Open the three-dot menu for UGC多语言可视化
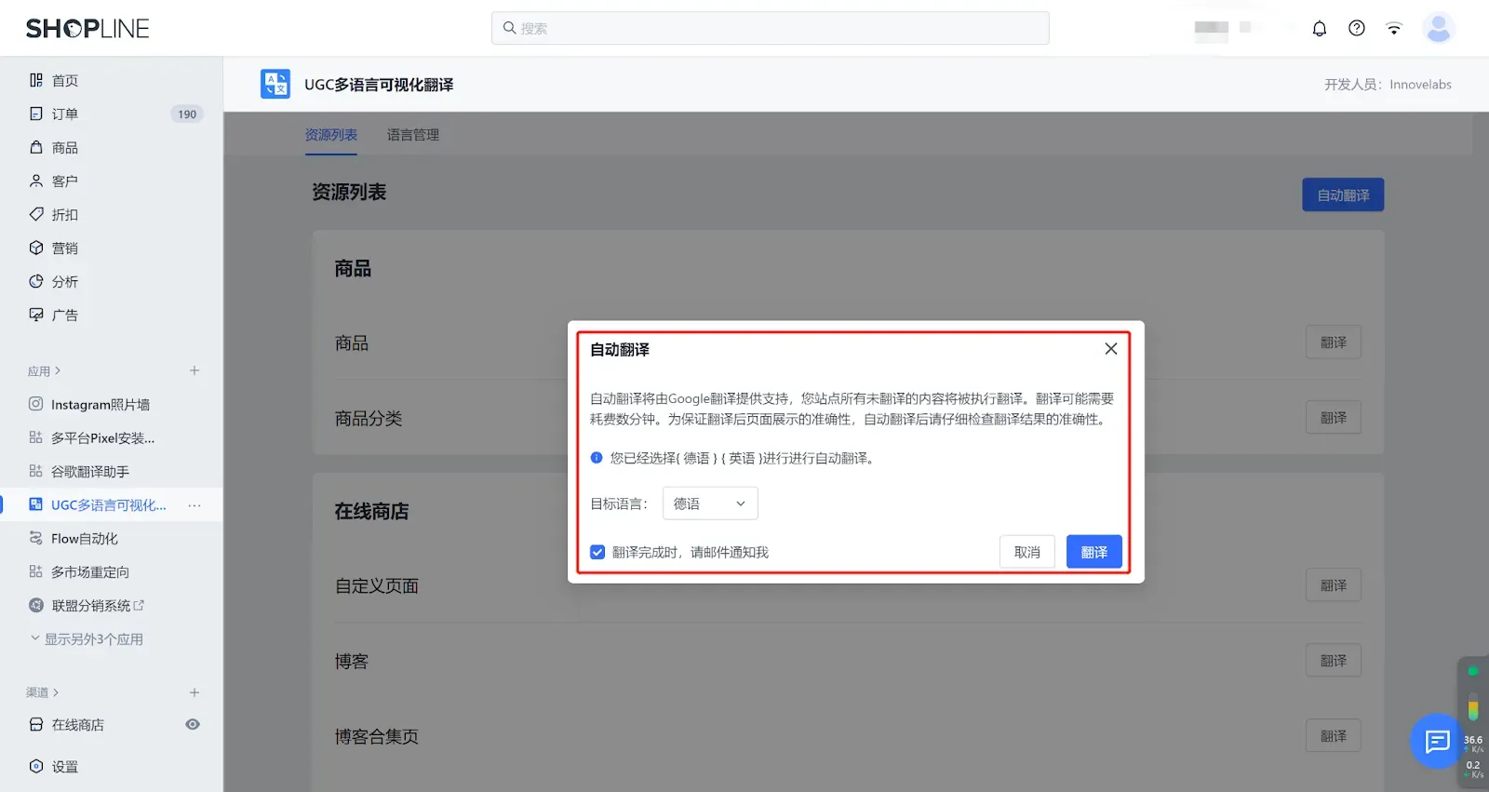Image resolution: width=1489 pixels, height=792 pixels. pos(195,505)
